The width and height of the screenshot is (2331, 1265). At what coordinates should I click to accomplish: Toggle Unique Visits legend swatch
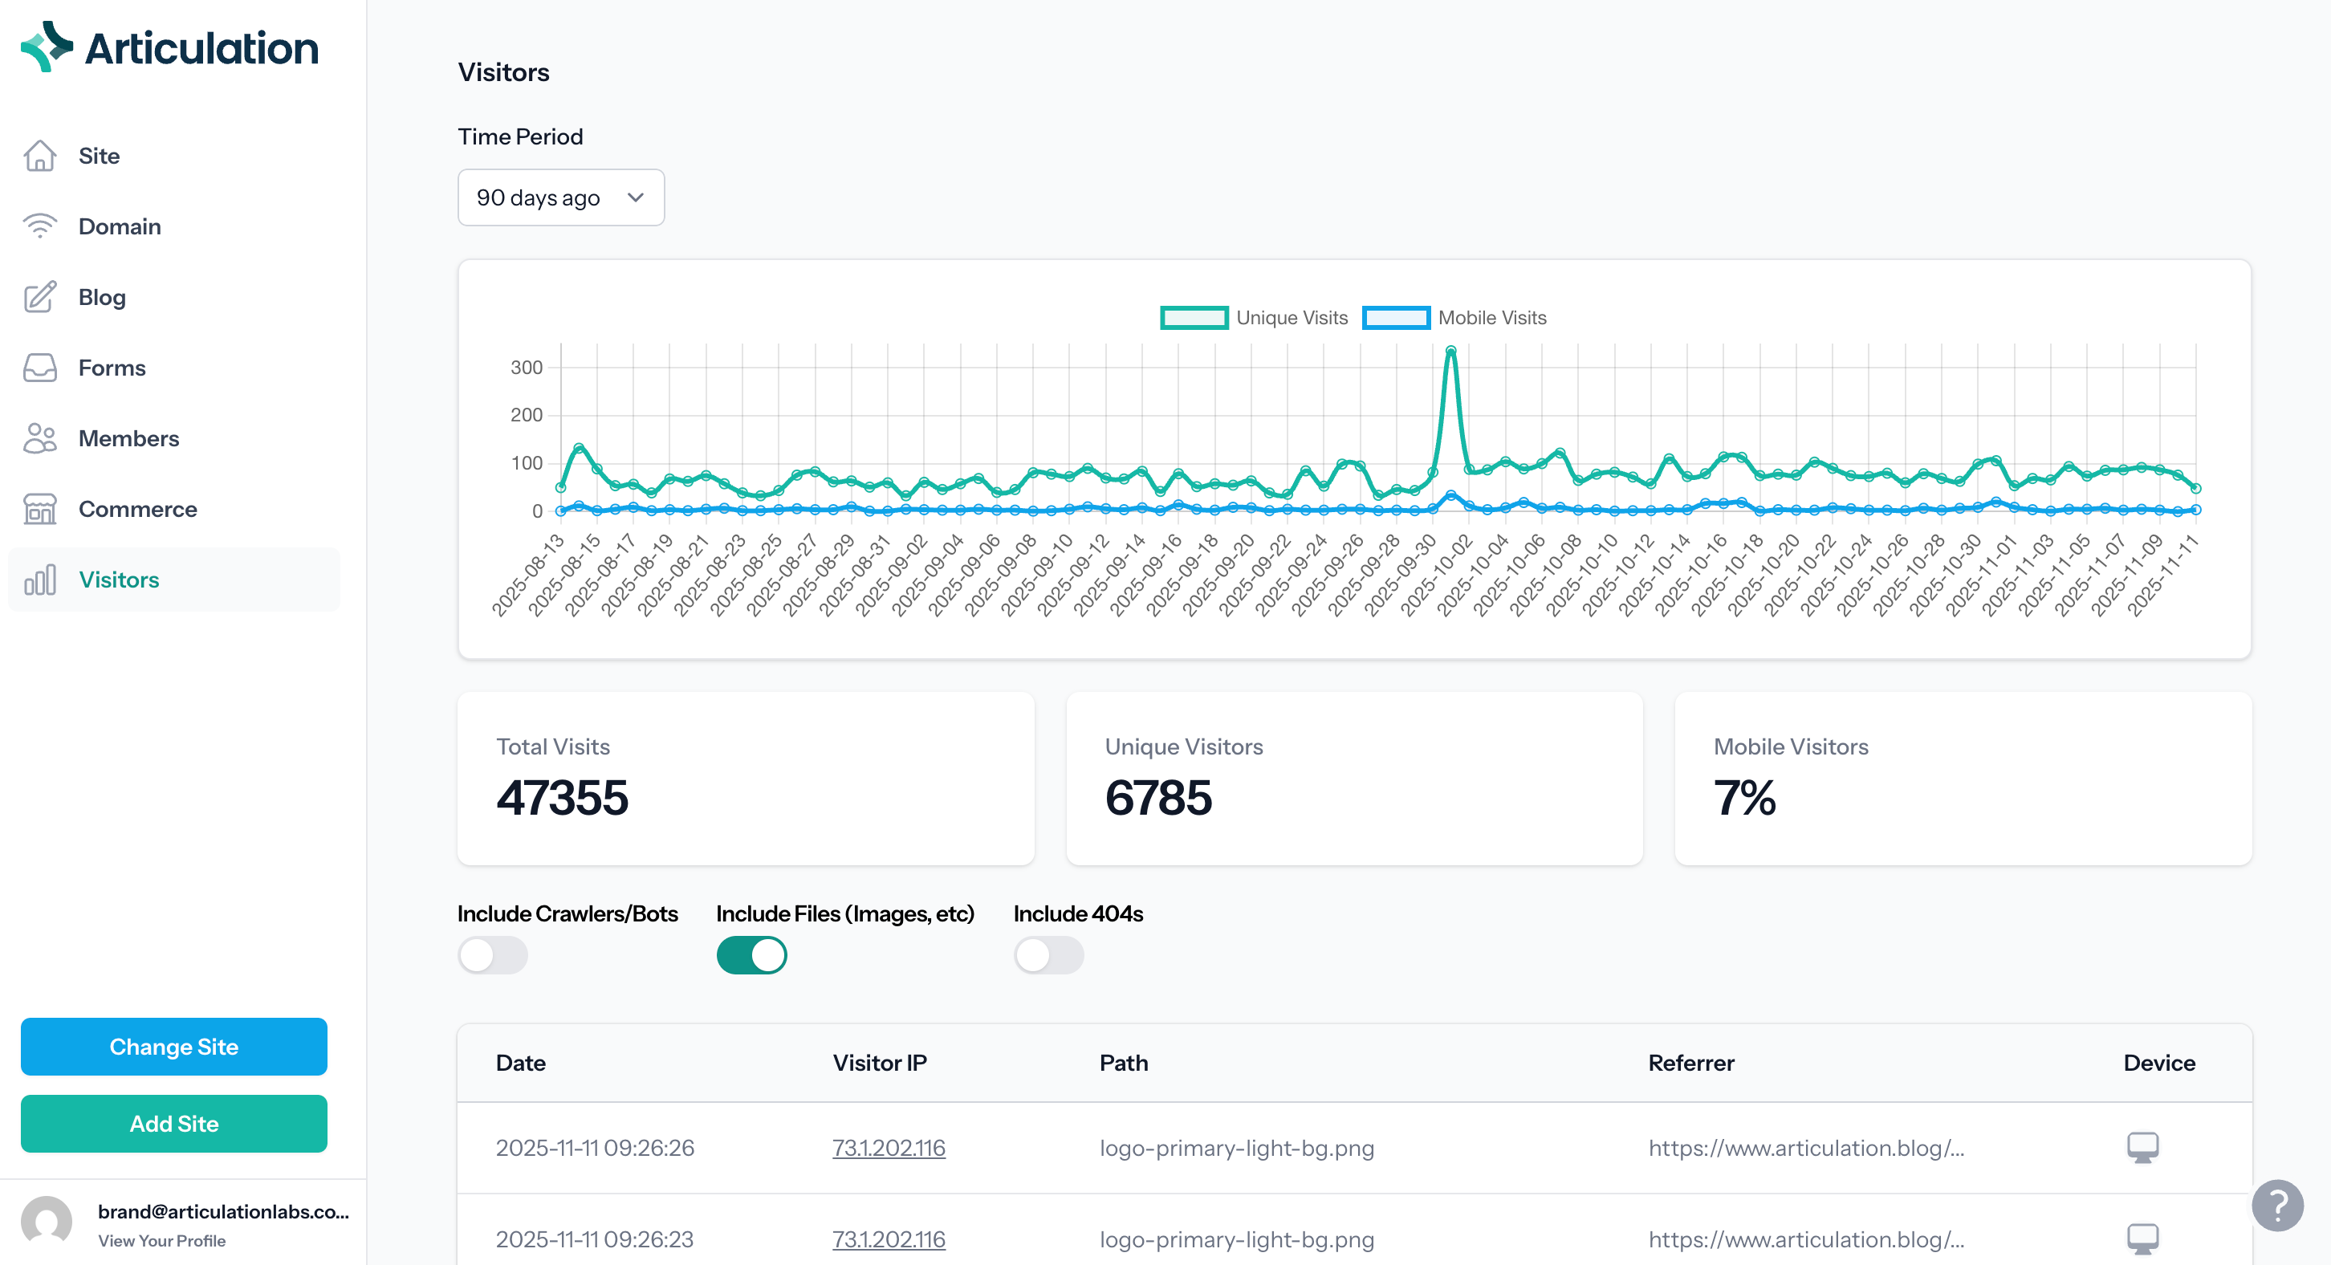tap(1194, 318)
